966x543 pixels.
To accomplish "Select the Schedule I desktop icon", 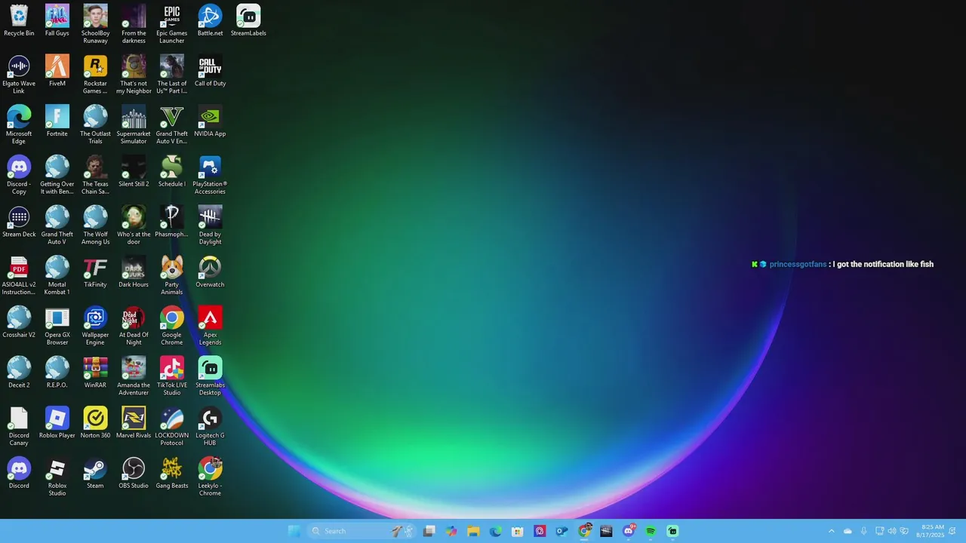I will click(x=172, y=171).
